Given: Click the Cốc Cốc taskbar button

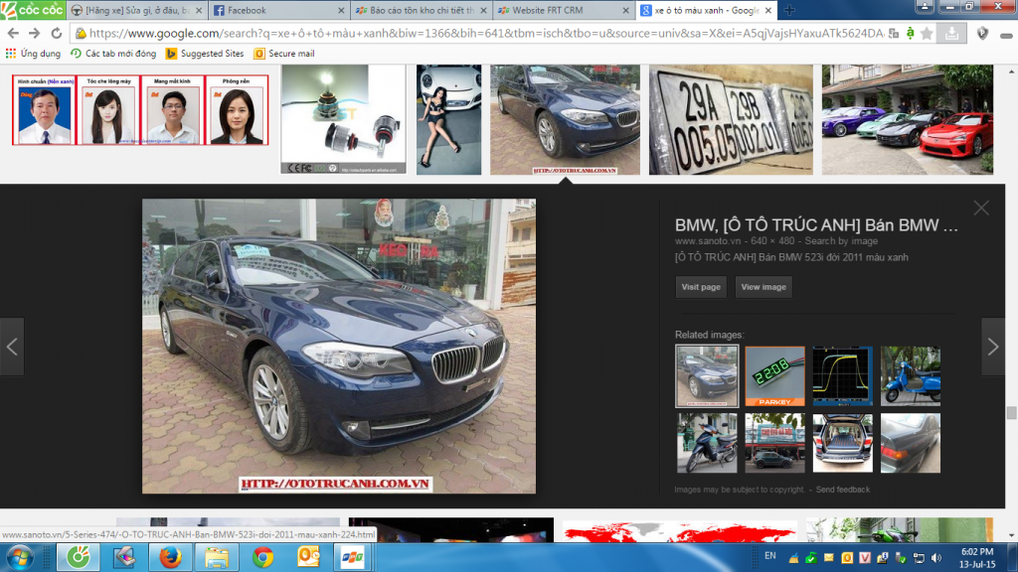Looking at the screenshot, I should pyautogui.click(x=78, y=557).
